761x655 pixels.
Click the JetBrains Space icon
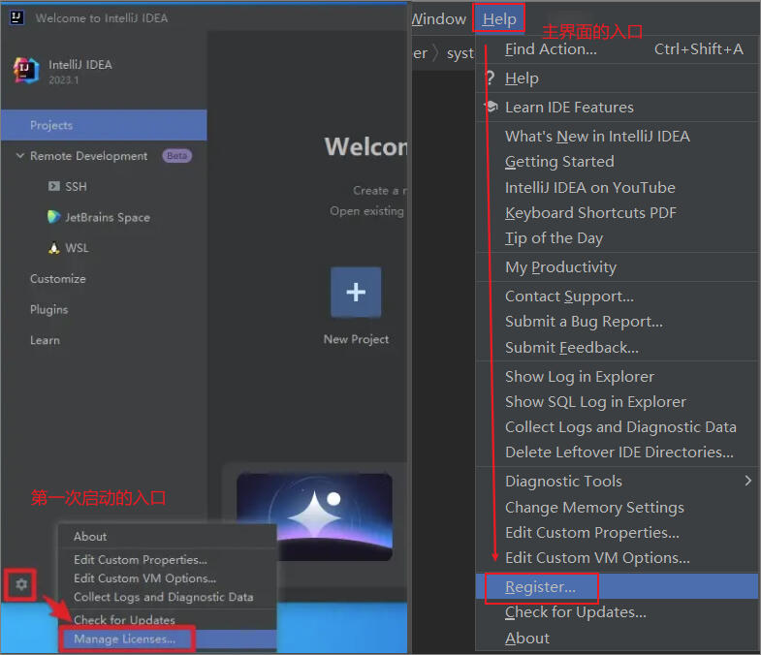click(54, 217)
